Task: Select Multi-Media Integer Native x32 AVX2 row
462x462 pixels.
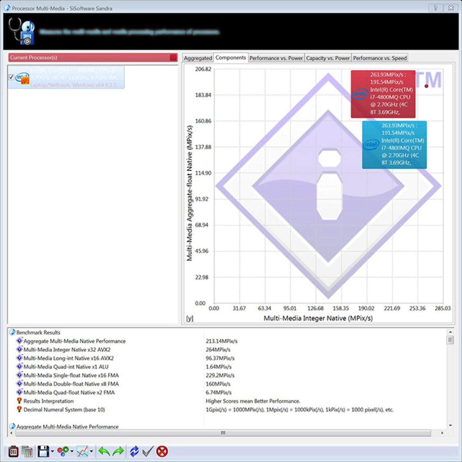Action: [67, 349]
